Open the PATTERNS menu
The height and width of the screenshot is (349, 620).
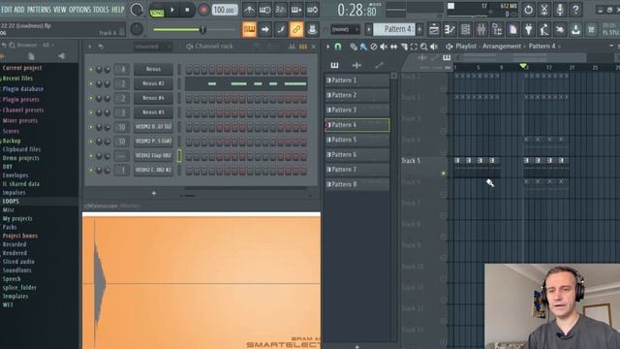39,10
